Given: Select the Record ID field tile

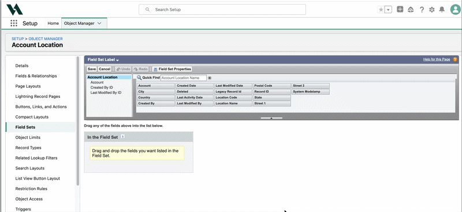Looking at the screenshot, I should [x=271, y=92].
